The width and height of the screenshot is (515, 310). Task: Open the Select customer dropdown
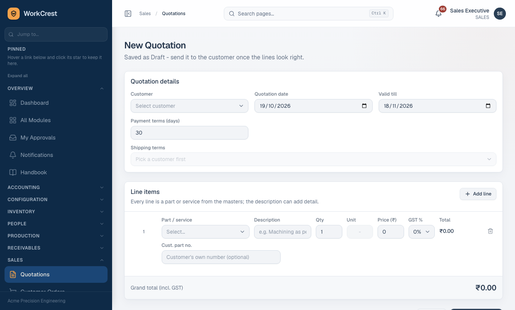click(x=189, y=106)
